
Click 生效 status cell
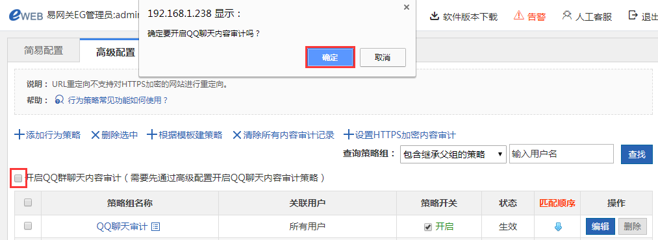click(508, 226)
